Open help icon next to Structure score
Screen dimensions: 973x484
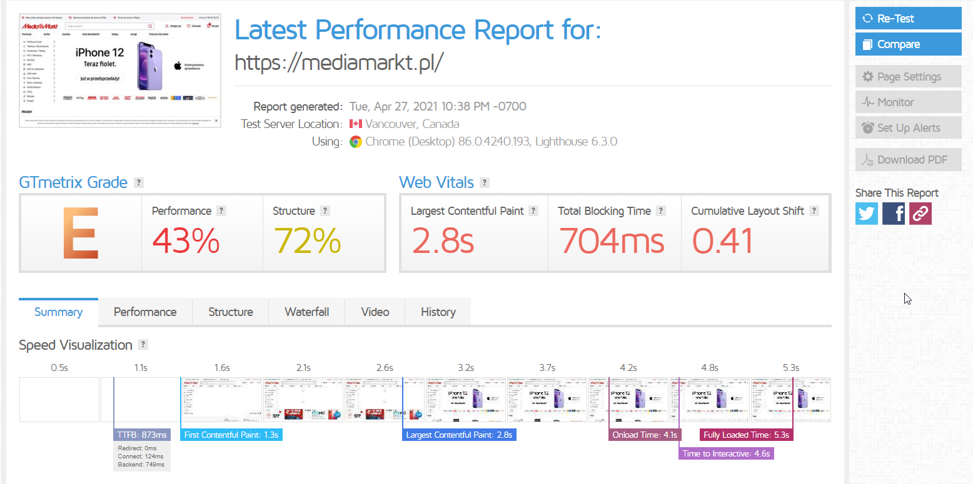[x=325, y=211]
